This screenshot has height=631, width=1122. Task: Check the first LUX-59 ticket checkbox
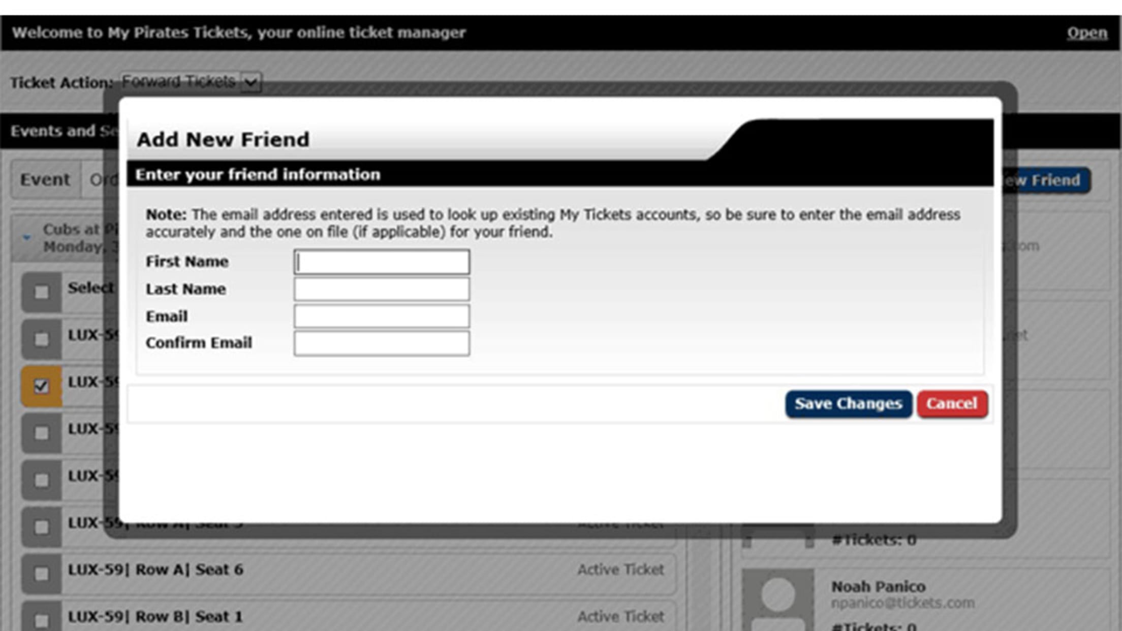tap(41, 339)
